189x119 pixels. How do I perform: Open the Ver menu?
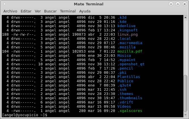coord(38,11)
